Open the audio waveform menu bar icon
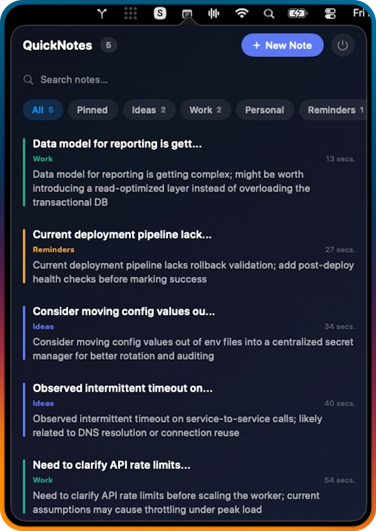Viewport: 376px width, 531px height. (x=214, y=13)
